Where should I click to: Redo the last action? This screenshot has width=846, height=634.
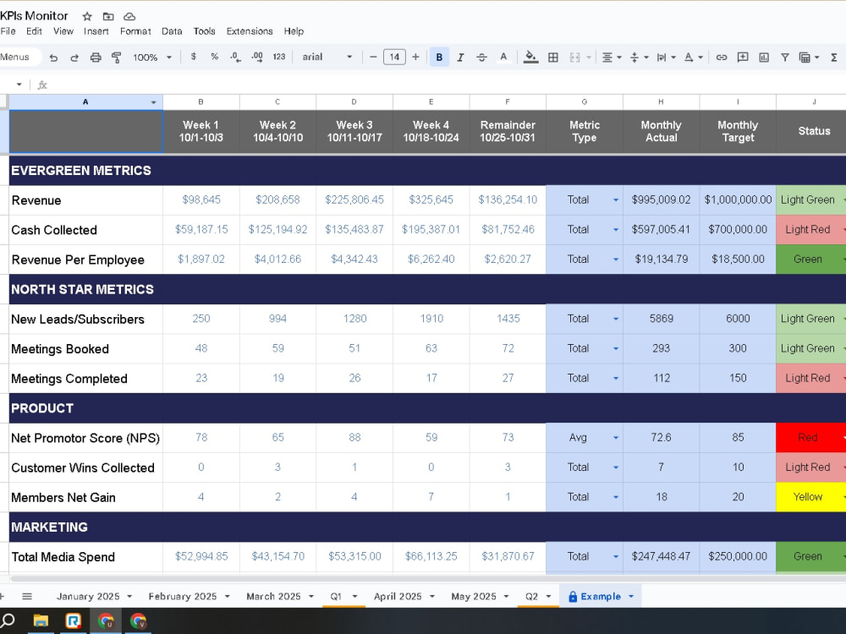coord(74,57)
